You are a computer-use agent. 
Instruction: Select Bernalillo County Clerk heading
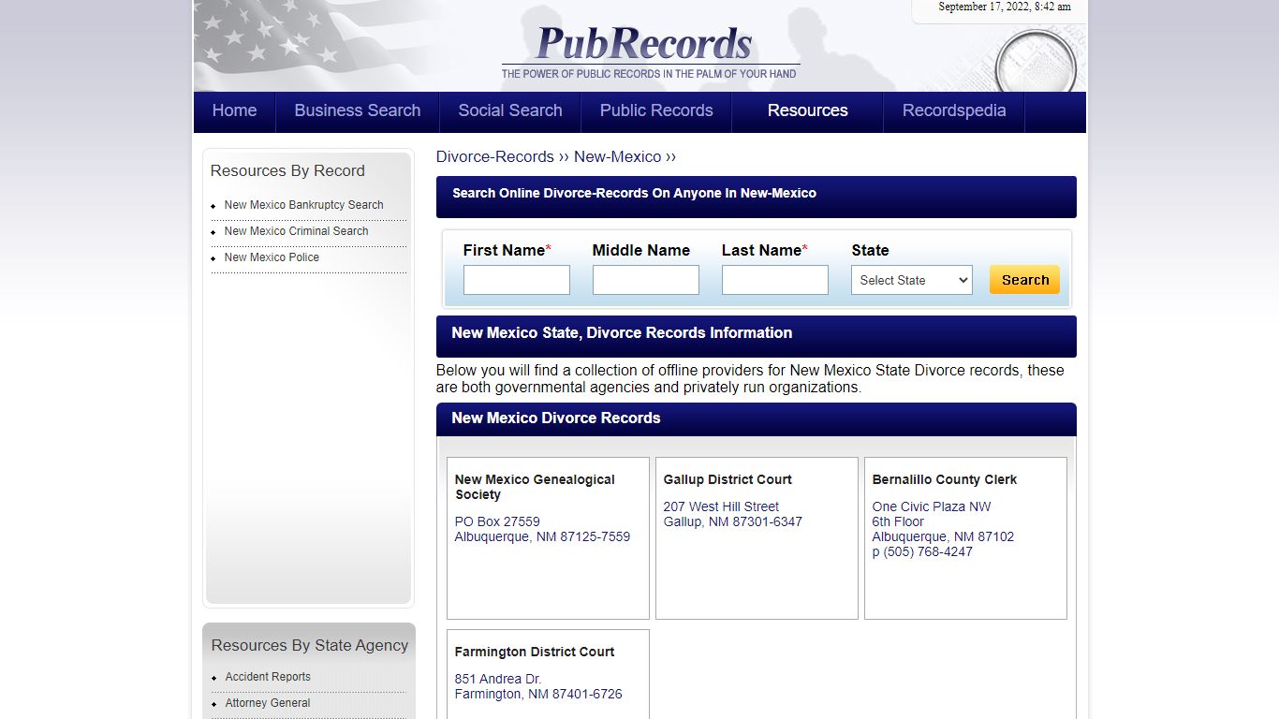click(945, 479)
